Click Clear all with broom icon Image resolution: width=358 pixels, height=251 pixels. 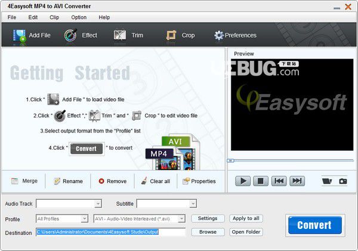point(156,181)
